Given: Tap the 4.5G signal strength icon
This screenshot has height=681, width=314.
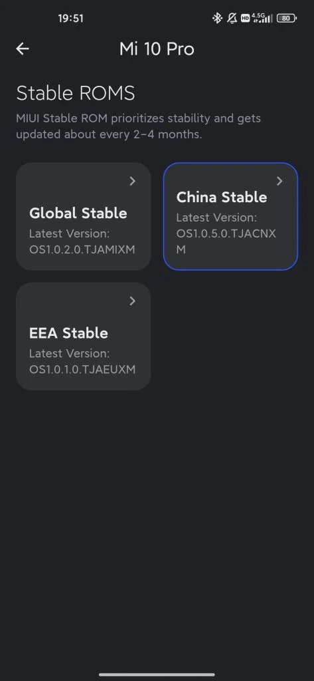Looking at the screenshot, I should [x=262, y=18].
